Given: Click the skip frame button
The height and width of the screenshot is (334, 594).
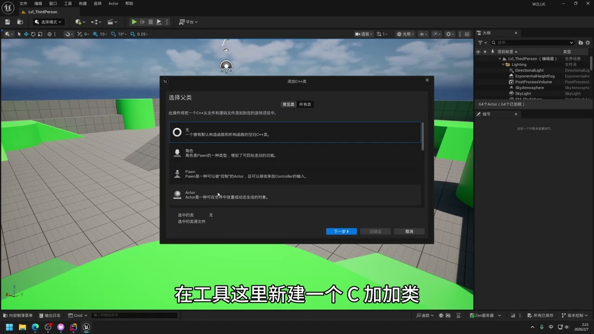Looking at the screenshot, I should [142, 22].
